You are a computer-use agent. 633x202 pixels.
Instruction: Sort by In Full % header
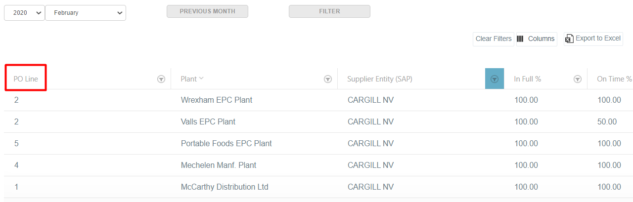click(527, 79)
